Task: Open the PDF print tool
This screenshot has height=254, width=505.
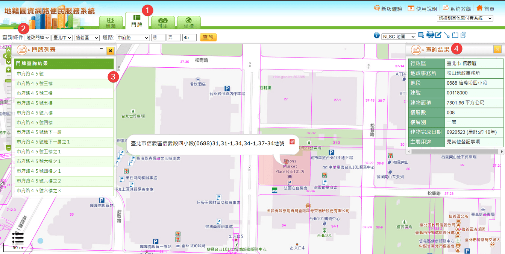Action: 430,35
